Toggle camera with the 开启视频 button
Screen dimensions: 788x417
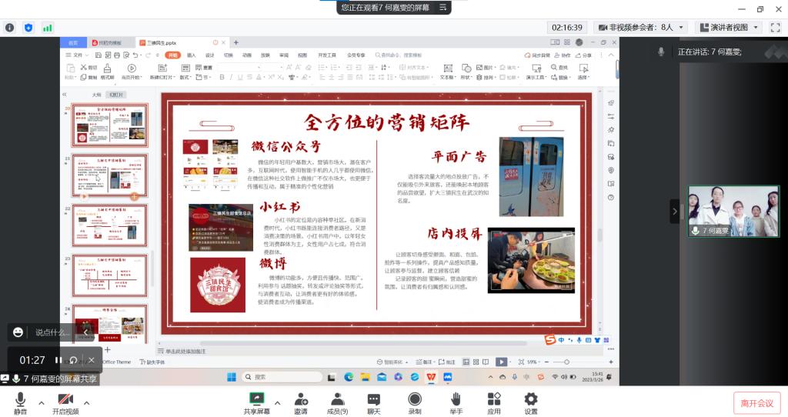click(x=65, y=399)
